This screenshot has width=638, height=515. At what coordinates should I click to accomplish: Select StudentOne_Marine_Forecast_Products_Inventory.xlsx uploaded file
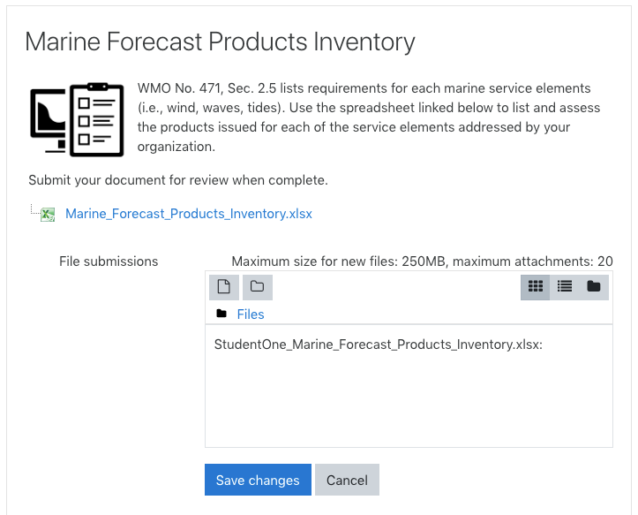click(379, 345)
